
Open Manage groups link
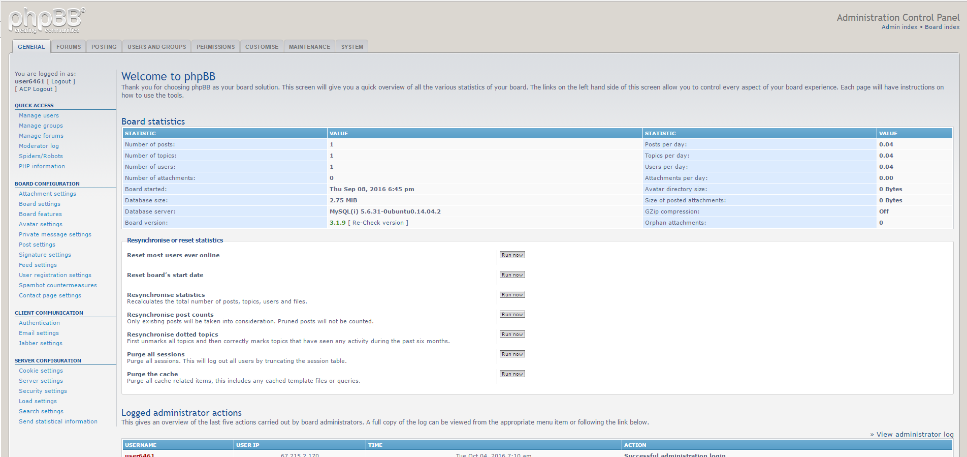[x=41, y=126]
